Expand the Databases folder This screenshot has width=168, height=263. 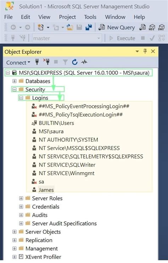(x=15, y=81)
